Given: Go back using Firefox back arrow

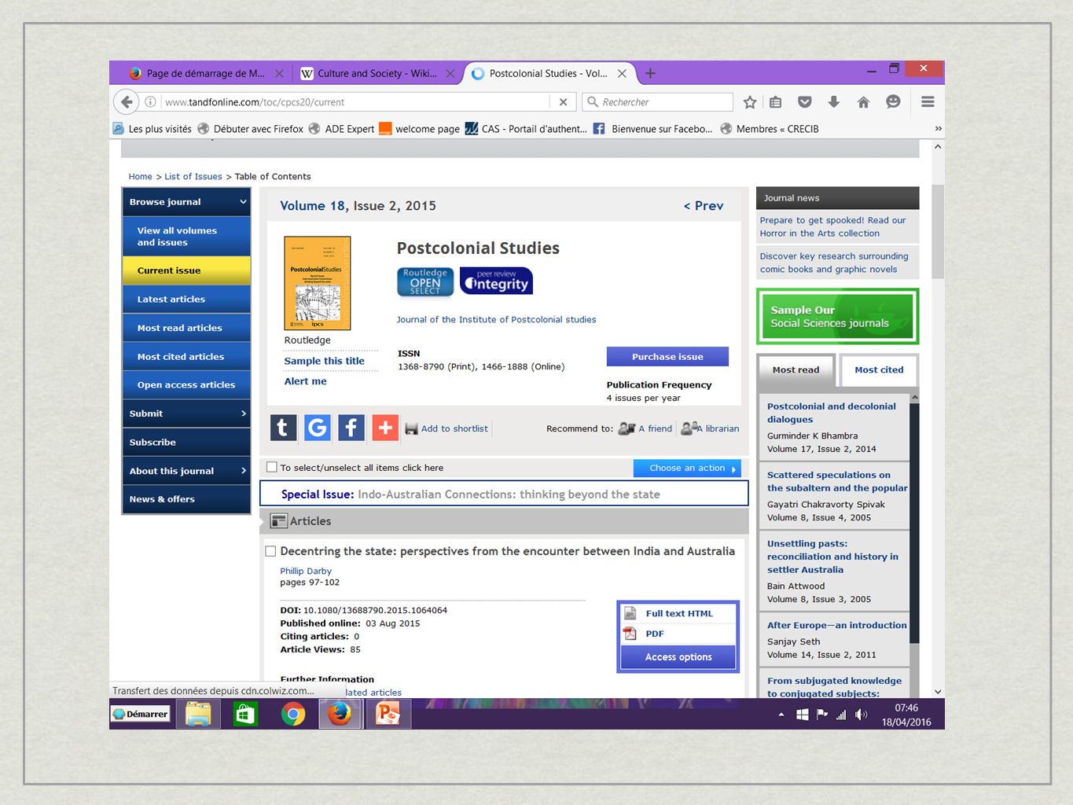Looking at the screenshot, I should tap(127, 102).
